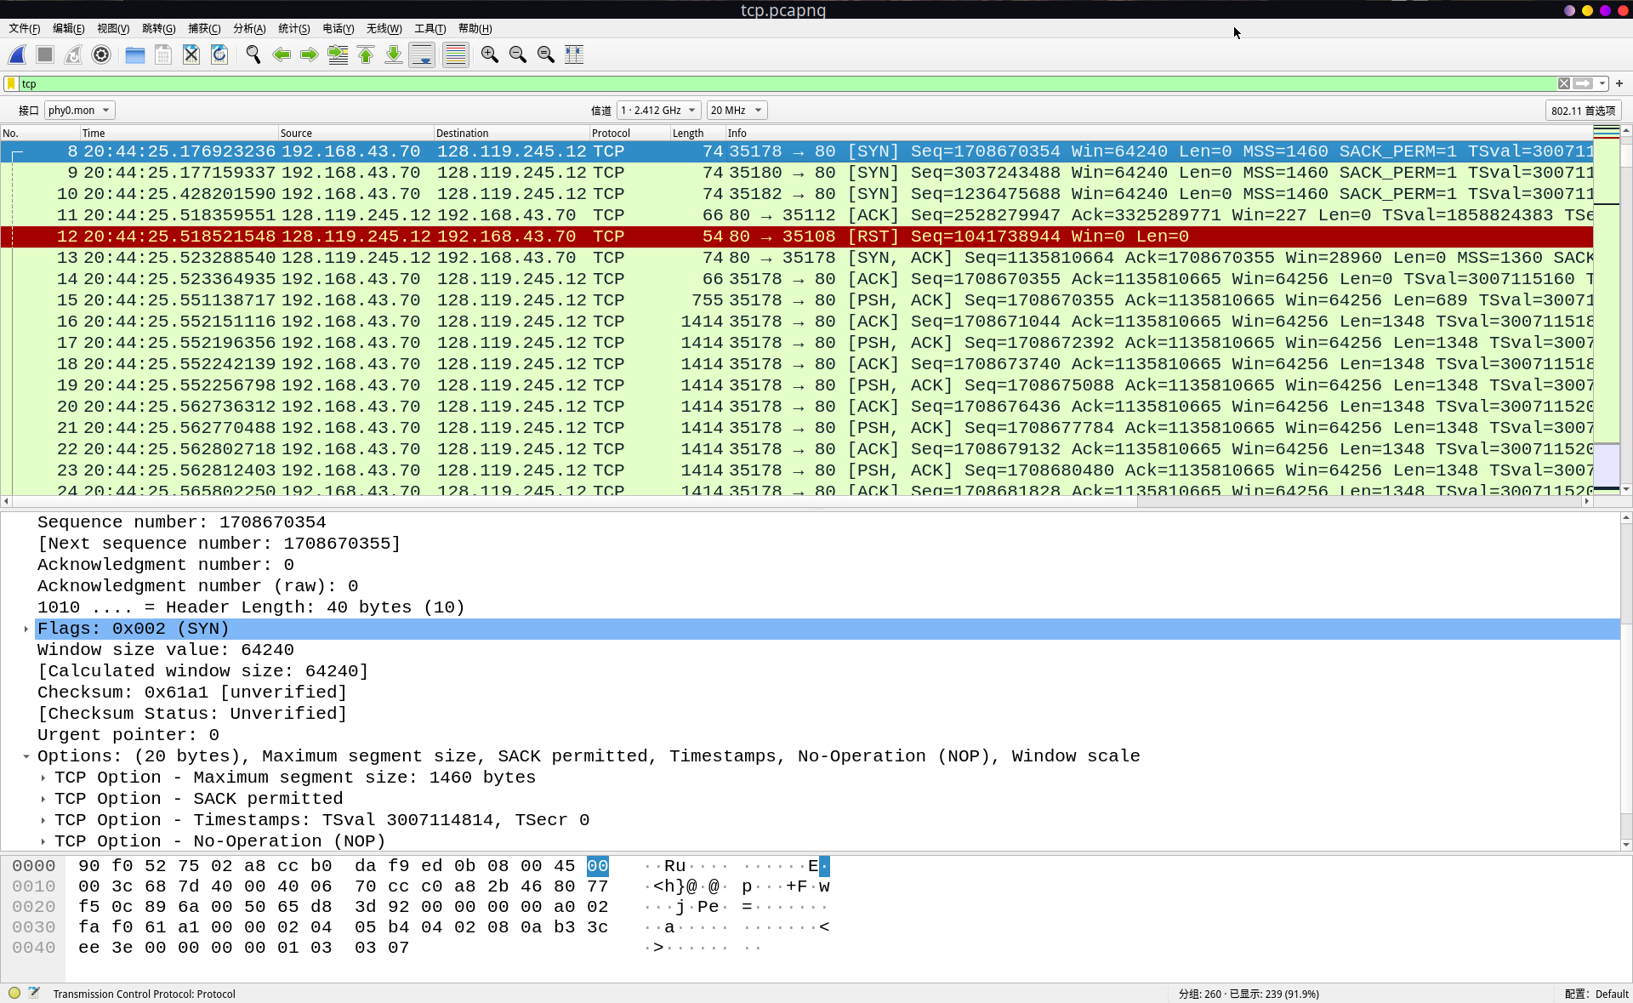Stop the running capture

[x=45, y=55]
